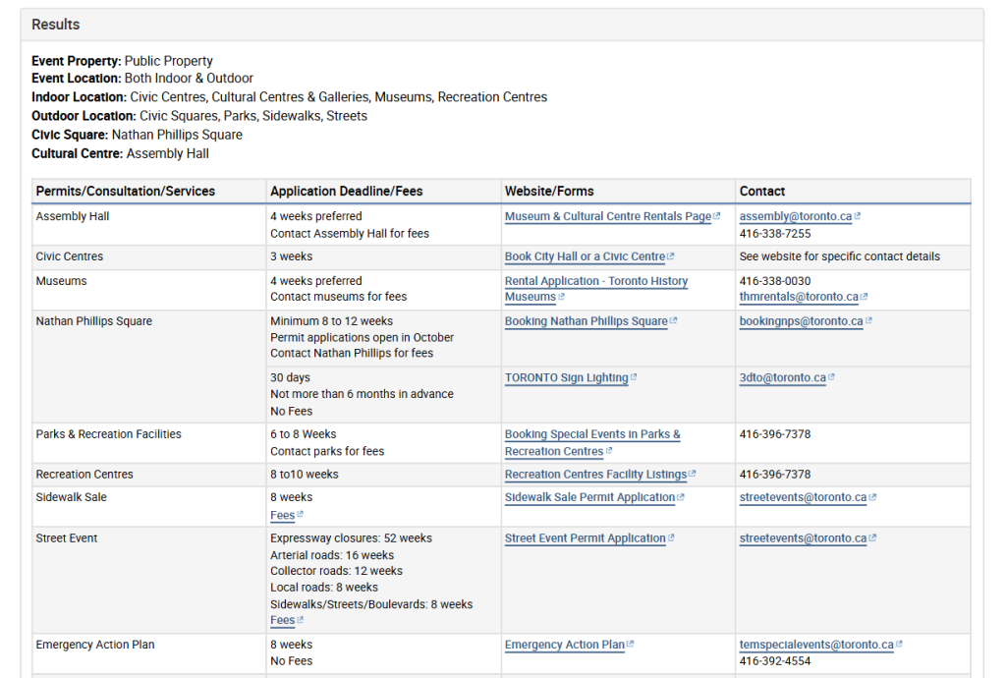Viewport: 1006px width, 678px height.
Task: Email temspecialevents@toronto.ca contact link
Action: pos(816,646)
